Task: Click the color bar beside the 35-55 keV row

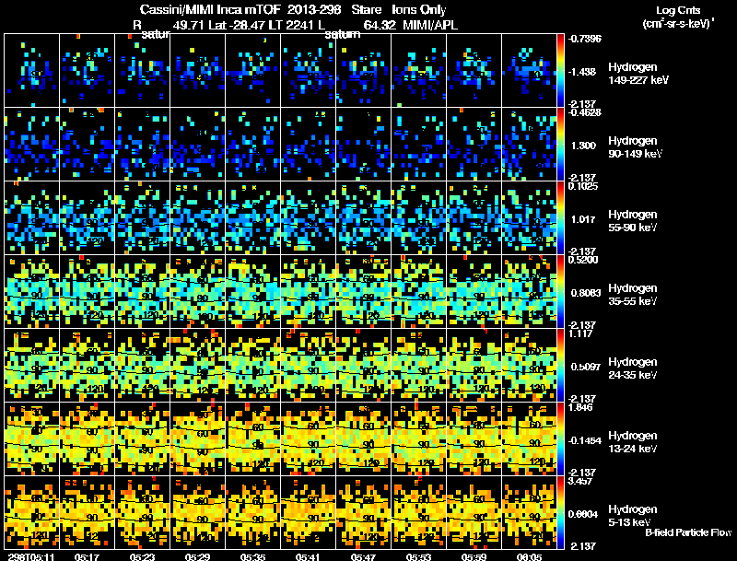Action: pyautogui.click(x=560, y=292)
